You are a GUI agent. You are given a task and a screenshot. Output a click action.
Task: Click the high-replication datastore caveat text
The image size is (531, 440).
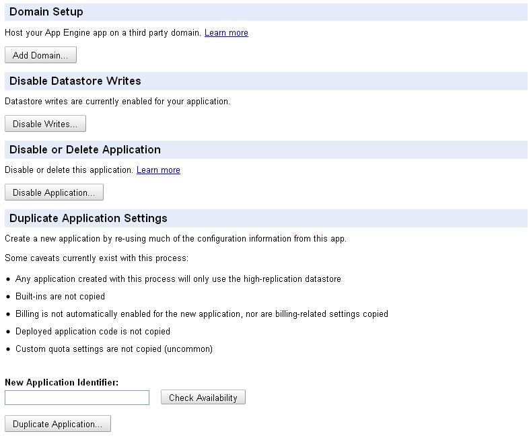click(178, 279)
